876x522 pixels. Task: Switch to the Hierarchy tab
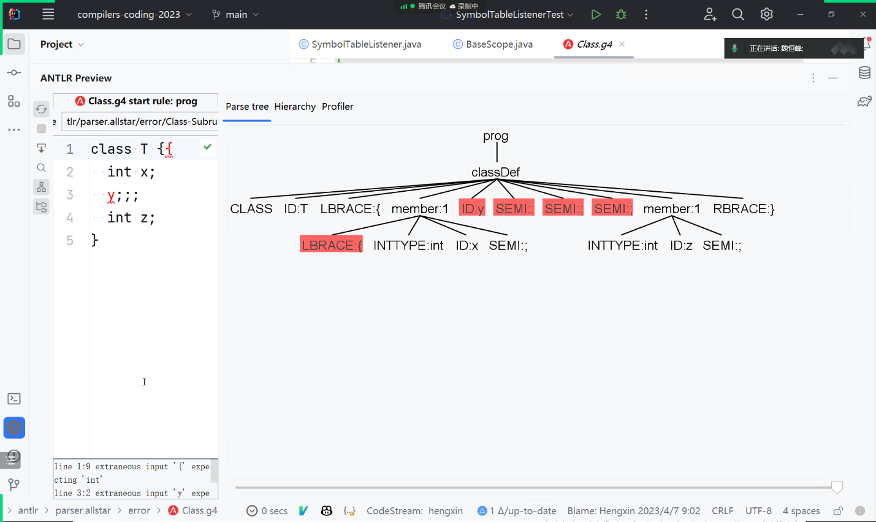[x=295, y=107]
